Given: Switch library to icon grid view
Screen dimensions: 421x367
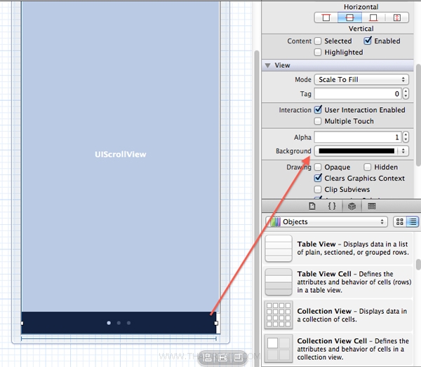Looking at the screenshot, I should point(399,222).
